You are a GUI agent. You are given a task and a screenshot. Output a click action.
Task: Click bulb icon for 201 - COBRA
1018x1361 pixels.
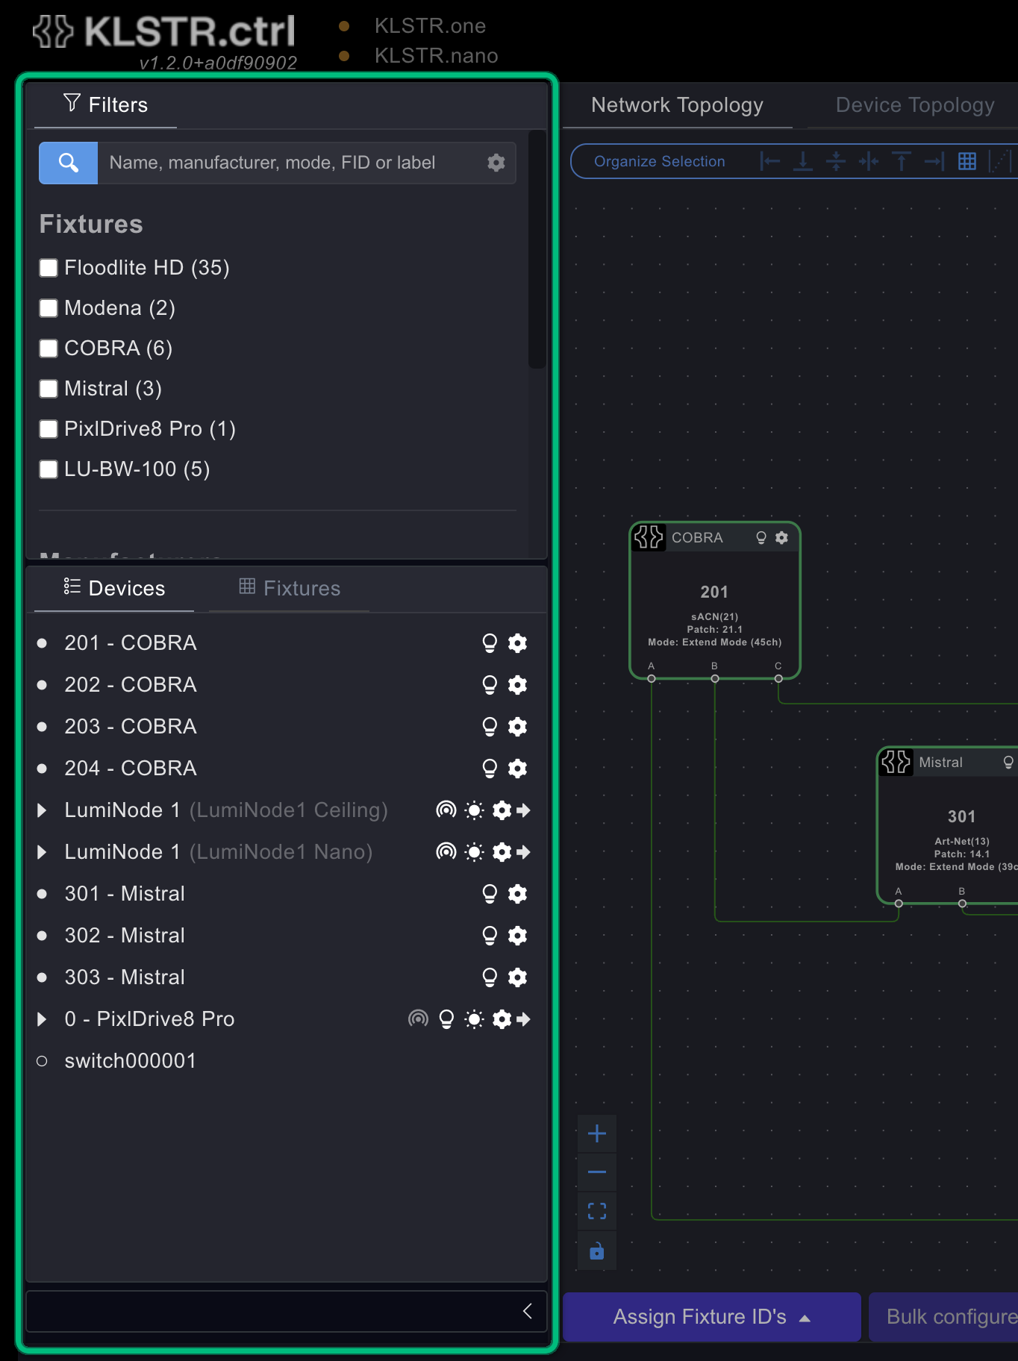click(x=490, y=643)
